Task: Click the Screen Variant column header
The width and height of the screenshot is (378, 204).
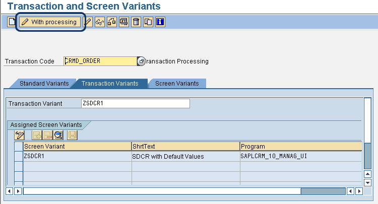Action: (x=77, y=146)
